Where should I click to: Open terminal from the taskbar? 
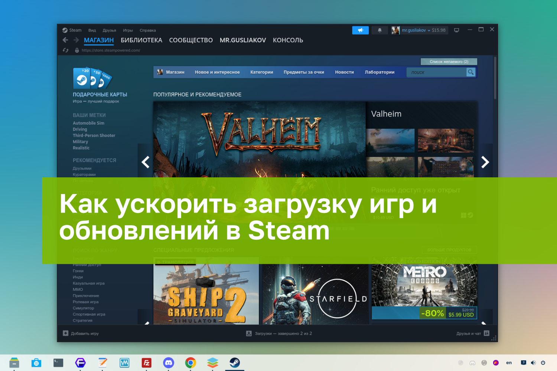[58, 362]
